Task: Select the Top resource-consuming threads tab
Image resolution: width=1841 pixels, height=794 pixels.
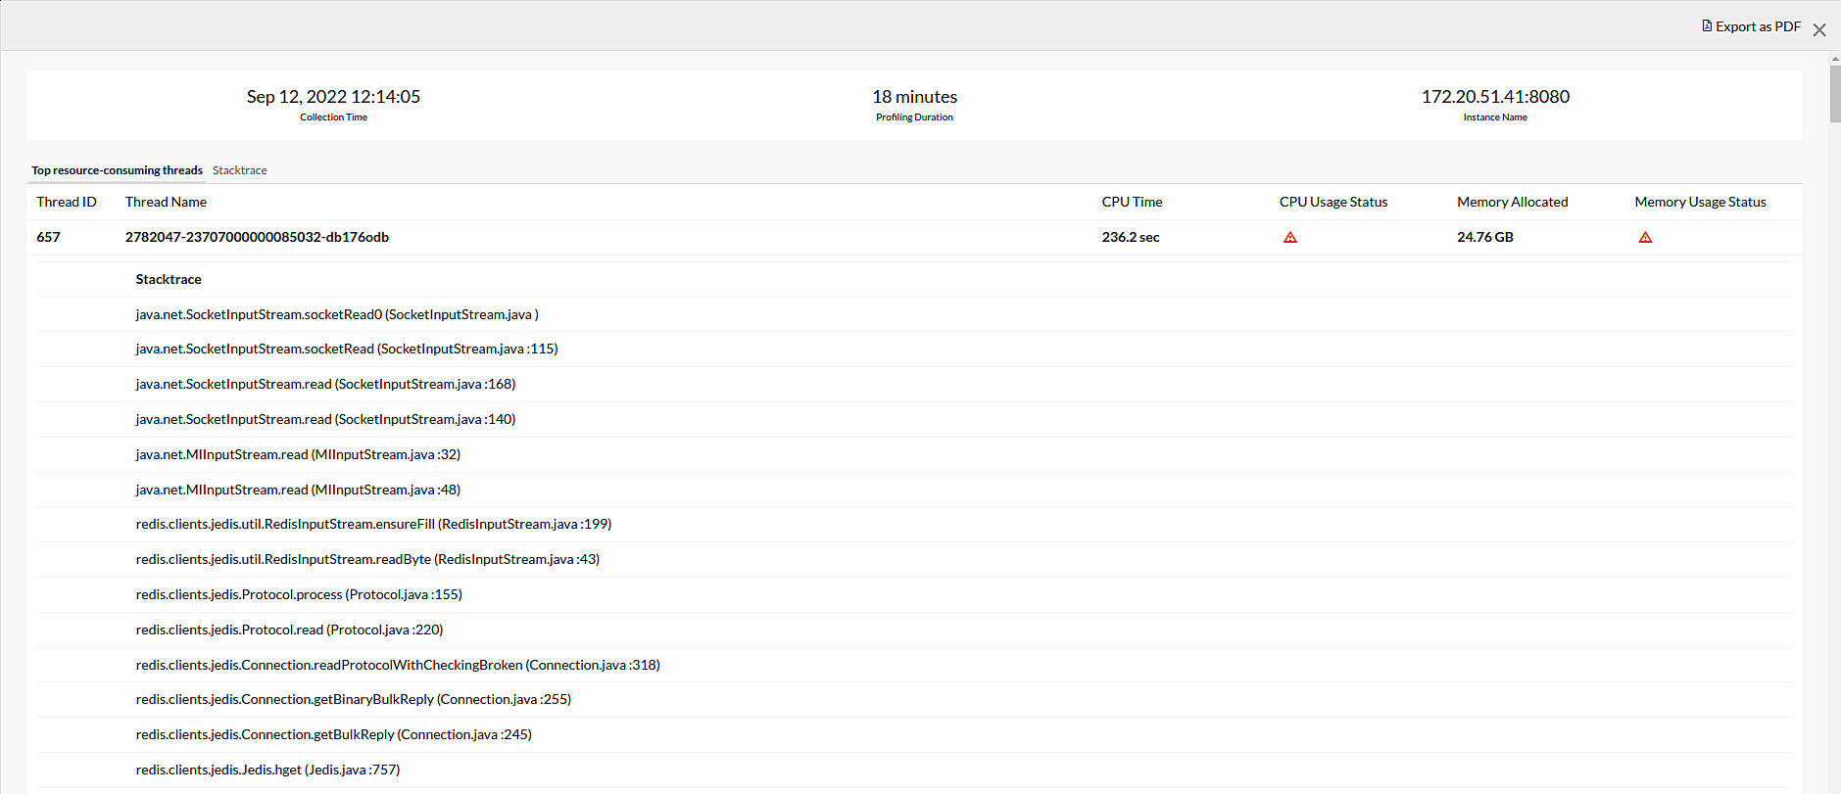Action: (x=117, y=170)
